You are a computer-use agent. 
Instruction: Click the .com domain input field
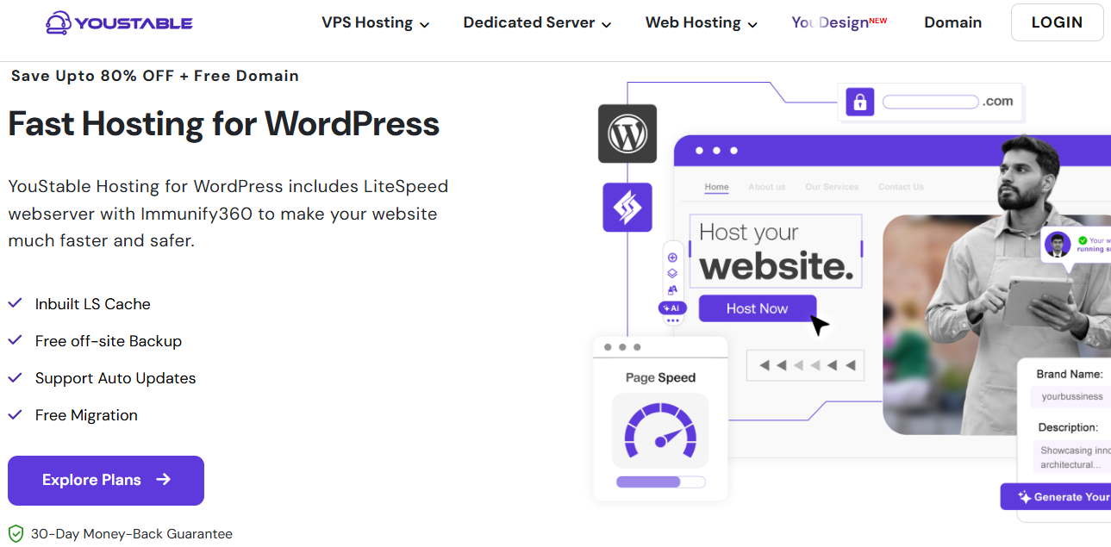(x=930, y=102)
